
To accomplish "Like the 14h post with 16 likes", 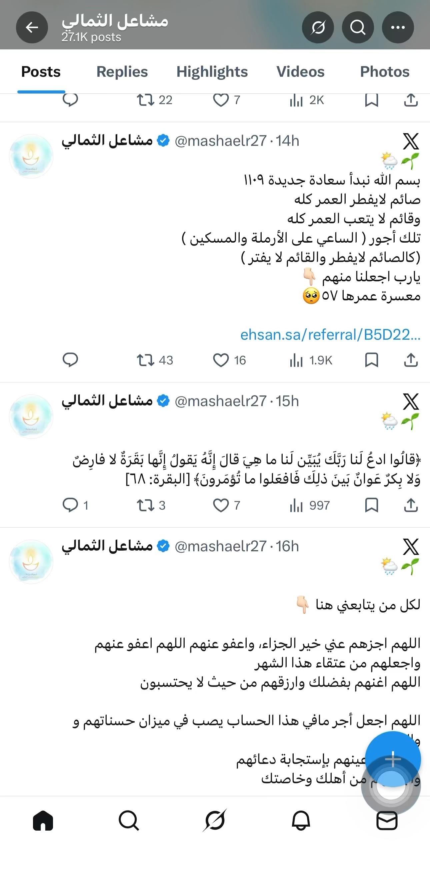I will coord(221,360).
